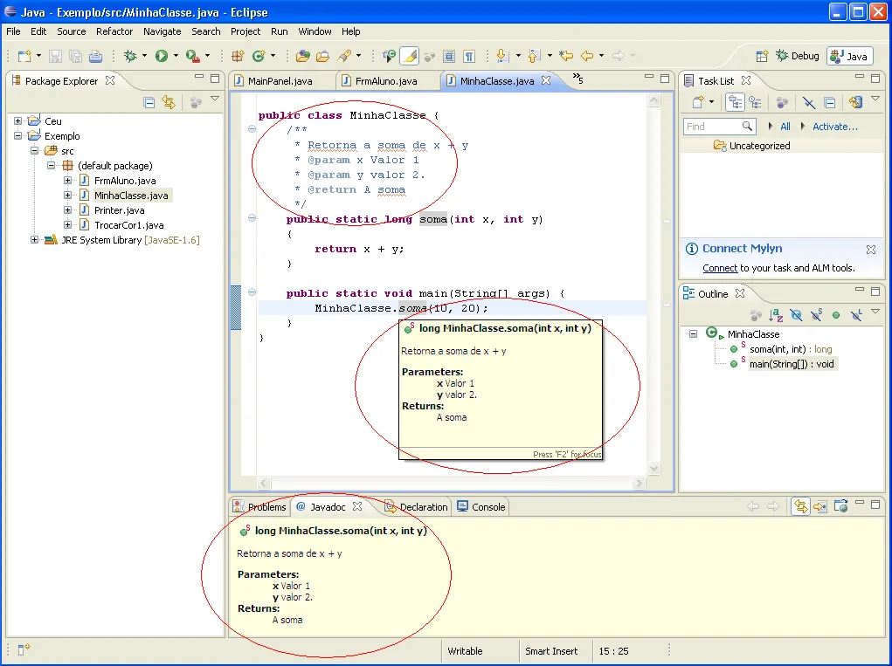Click the Save toolbar icon
Image resolution: width=892 pixels, height=666 pixels.
click(56, 56)
